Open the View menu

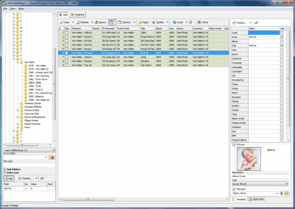12,9
